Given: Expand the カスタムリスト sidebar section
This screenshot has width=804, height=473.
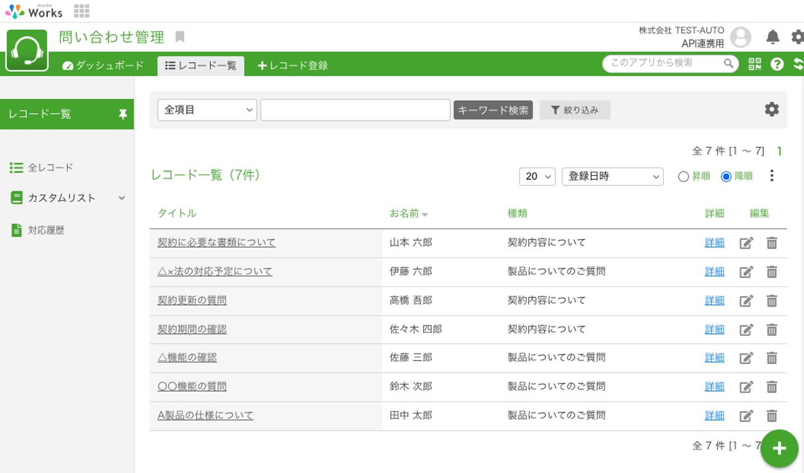Looking at the screenshot, I should [122, 198].
